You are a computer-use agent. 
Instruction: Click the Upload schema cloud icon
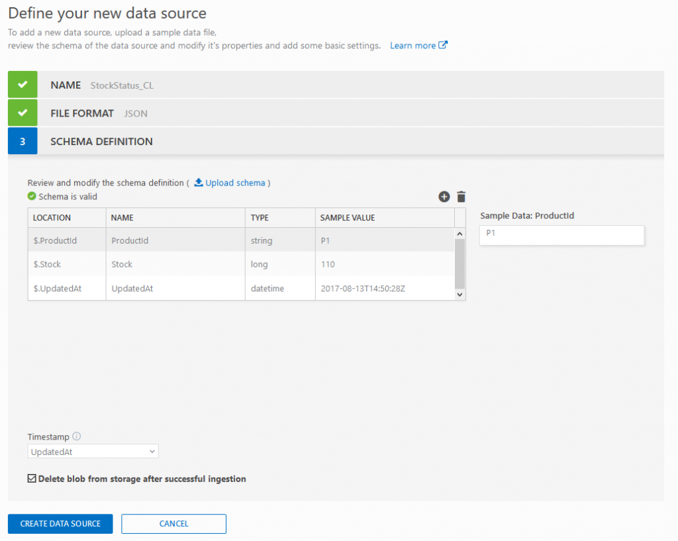click(200, 183)
